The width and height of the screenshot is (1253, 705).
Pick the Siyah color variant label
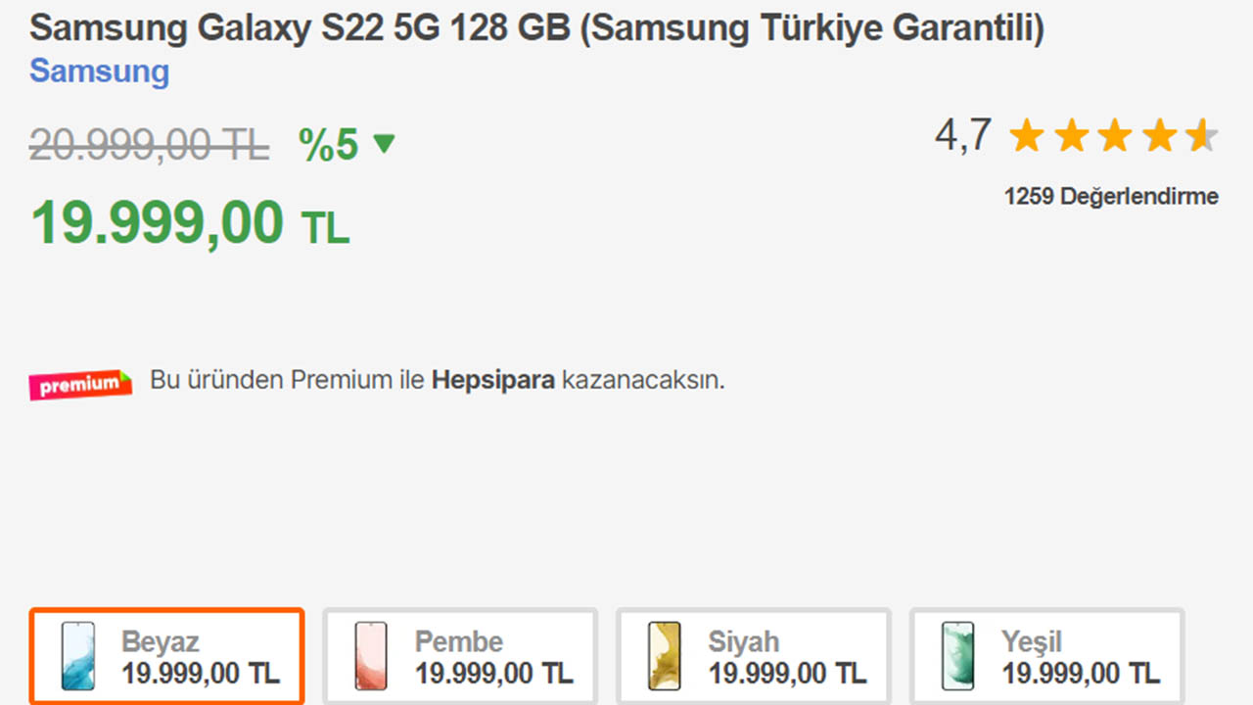[x=744, y=642]
